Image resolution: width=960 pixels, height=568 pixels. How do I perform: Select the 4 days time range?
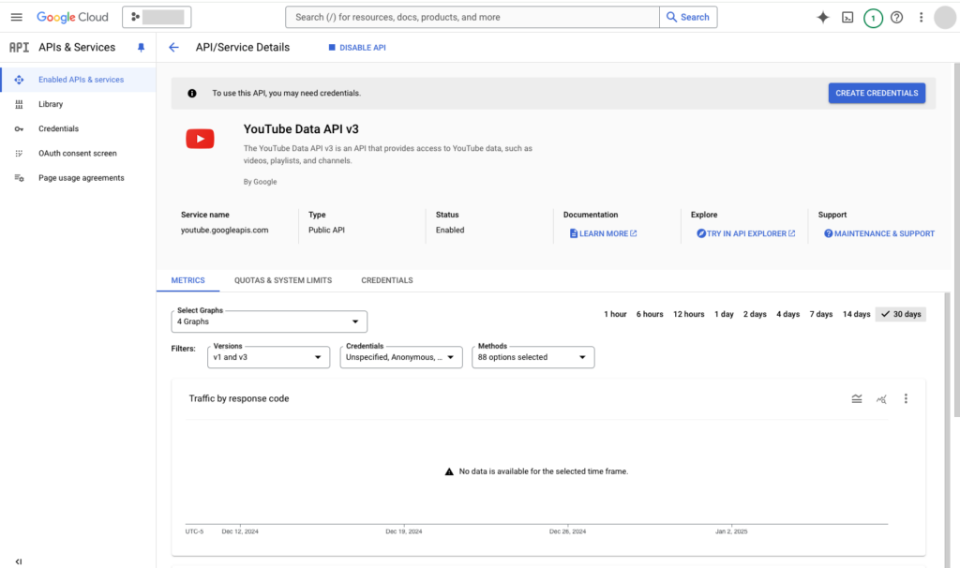(787, 314)
